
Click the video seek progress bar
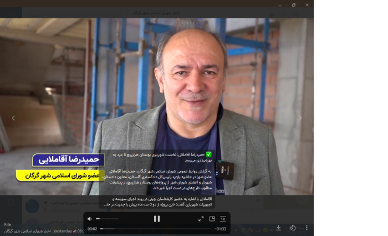tap(156, 229)
